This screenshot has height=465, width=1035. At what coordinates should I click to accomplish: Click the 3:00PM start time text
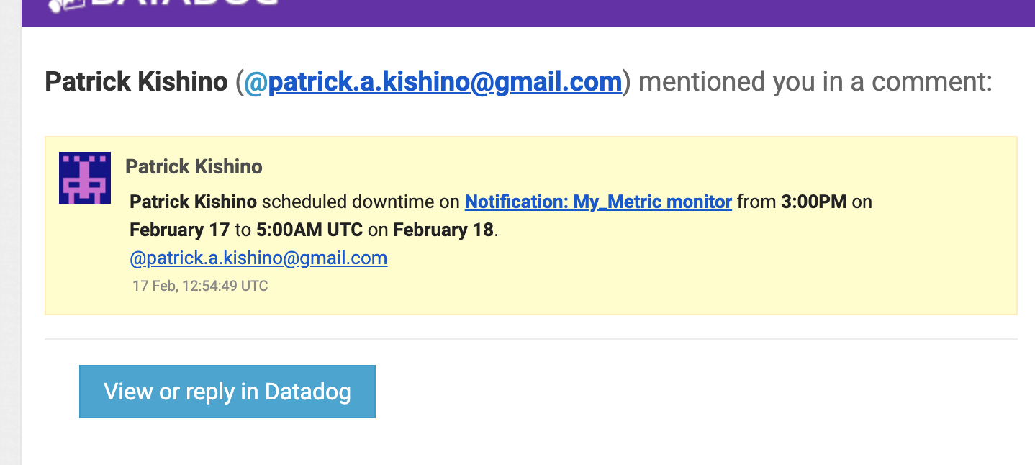813,202
